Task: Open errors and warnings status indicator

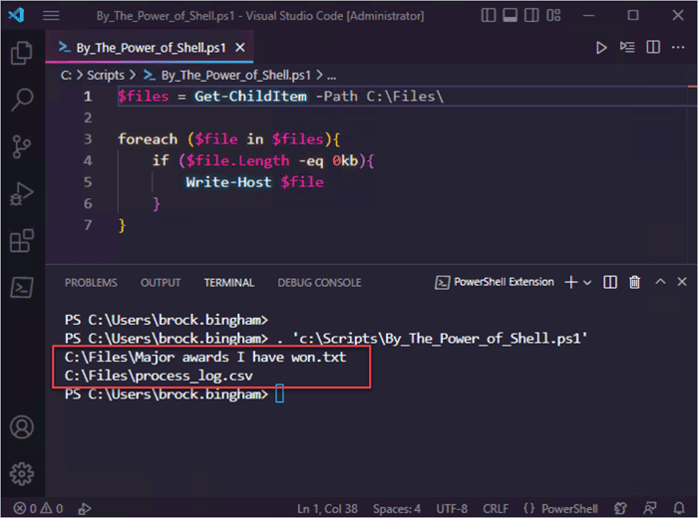Action: click(x=38, y=508)
